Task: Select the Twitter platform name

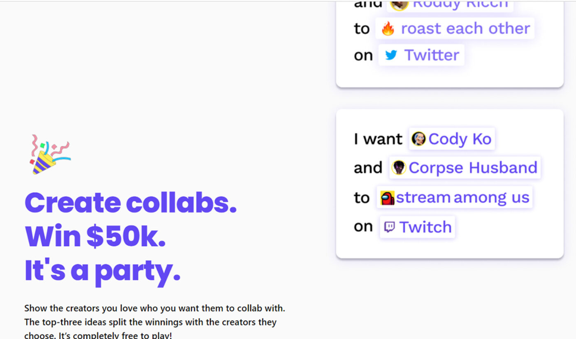Action: tap(432, 55)
